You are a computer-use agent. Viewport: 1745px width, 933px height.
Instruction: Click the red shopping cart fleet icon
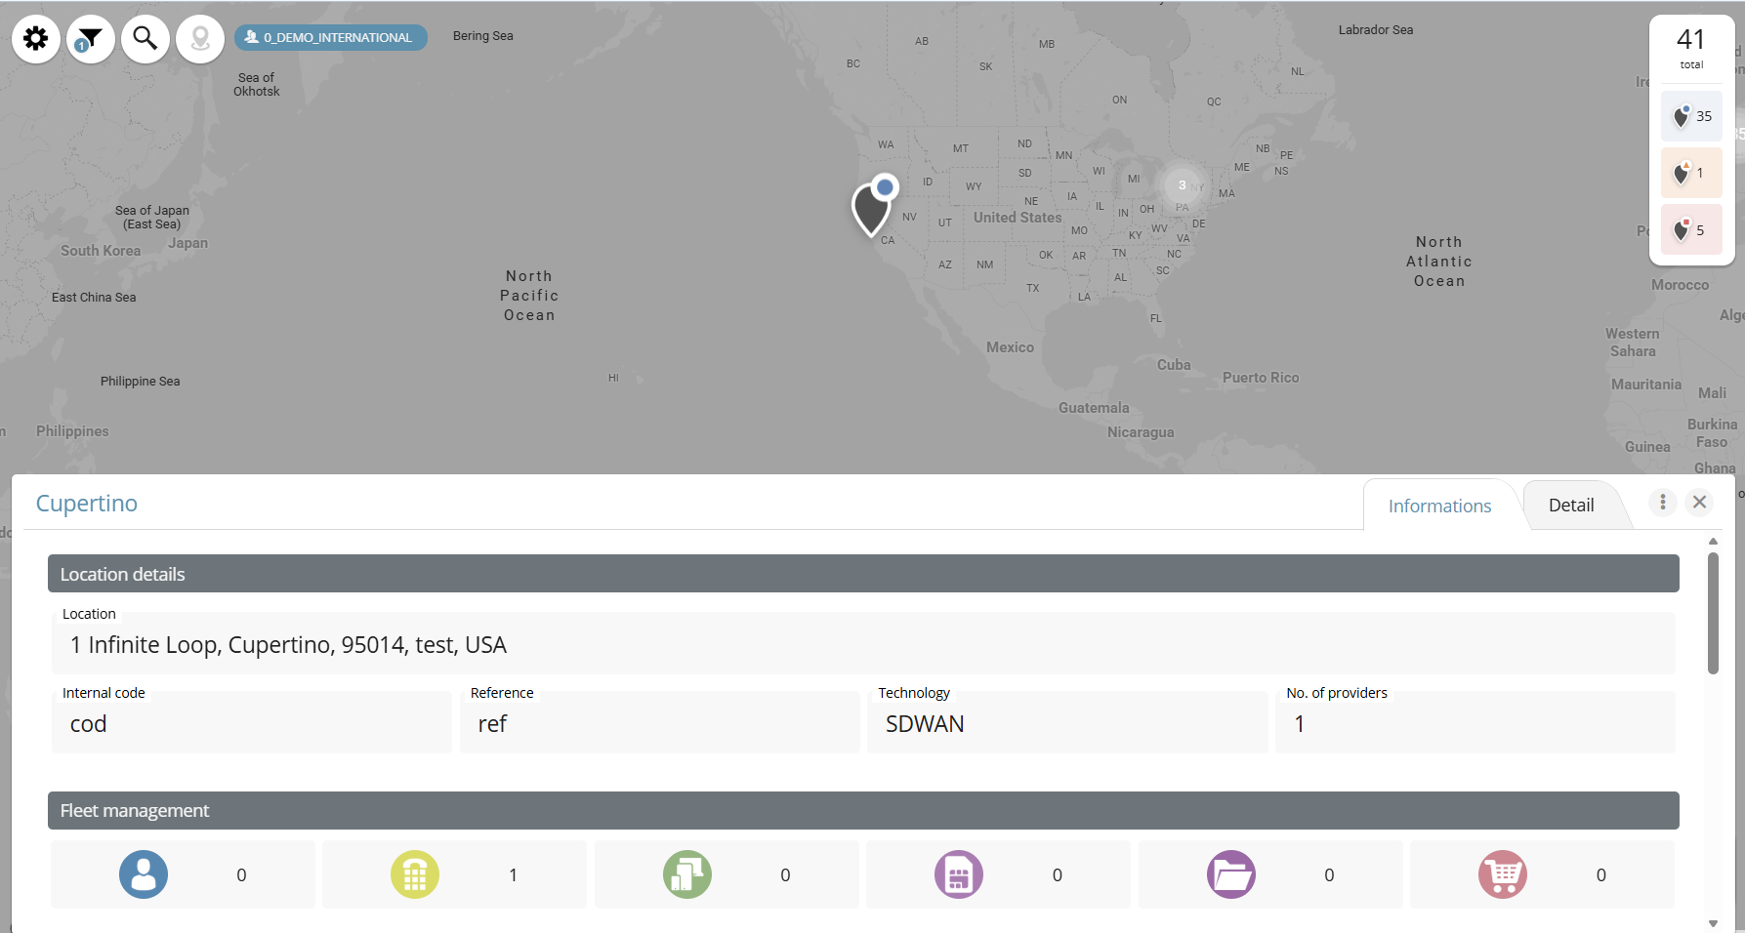click(x=1503, y=874)
